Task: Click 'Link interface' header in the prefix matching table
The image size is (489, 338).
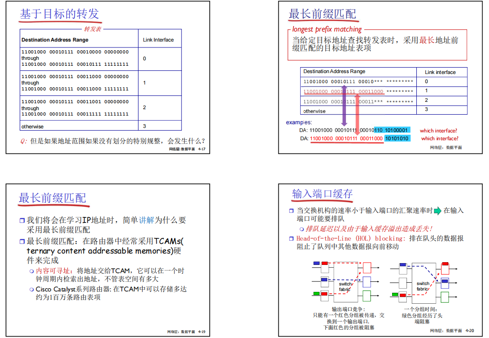Action: (440, 72)
